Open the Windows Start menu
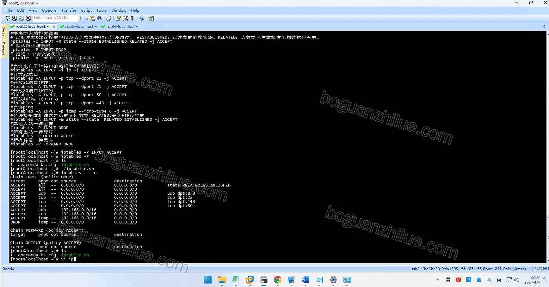549x287 pixels. [x=208, y=280]
